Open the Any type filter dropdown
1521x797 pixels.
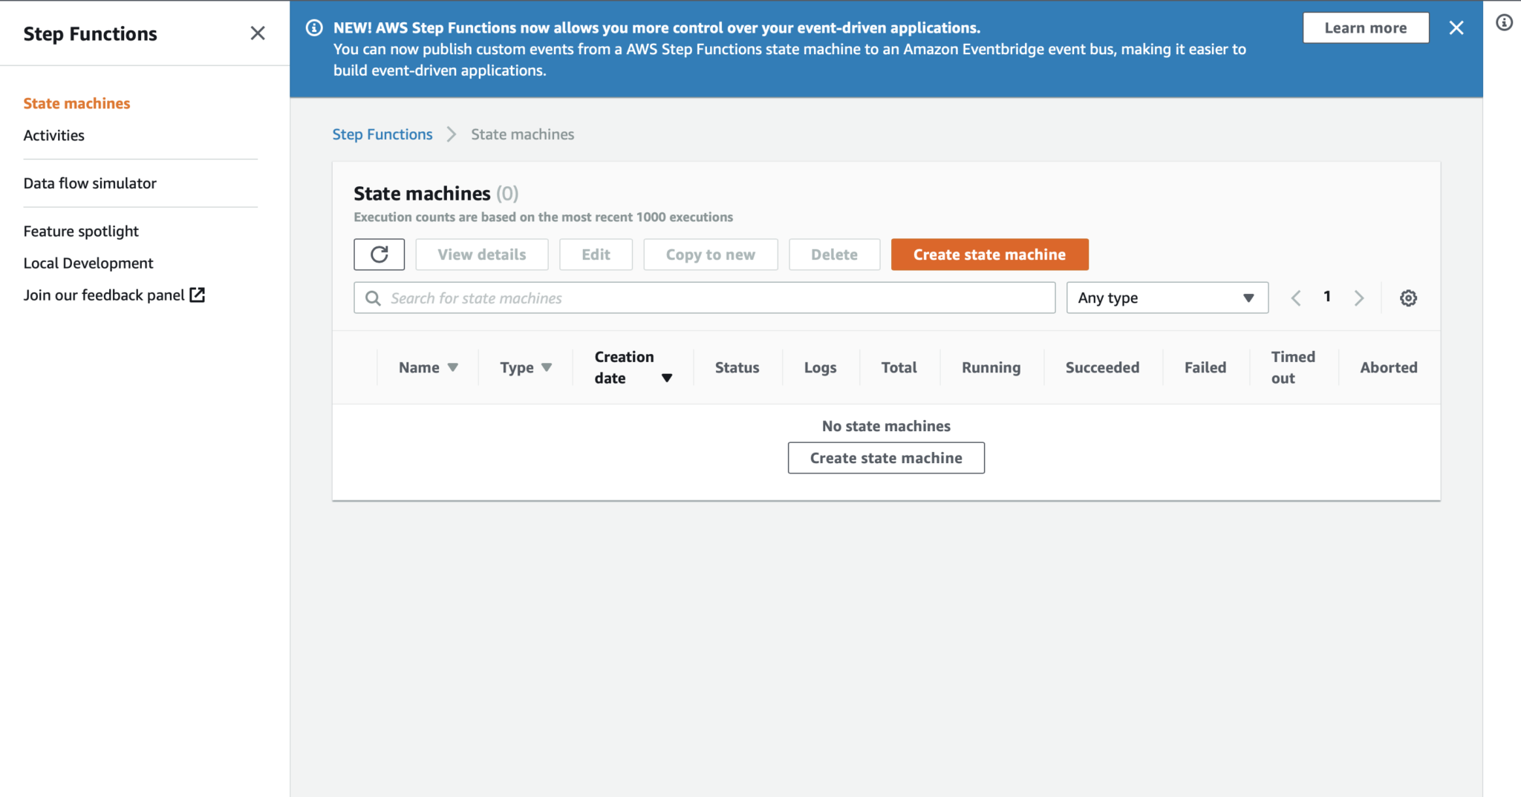[1166, 298]
